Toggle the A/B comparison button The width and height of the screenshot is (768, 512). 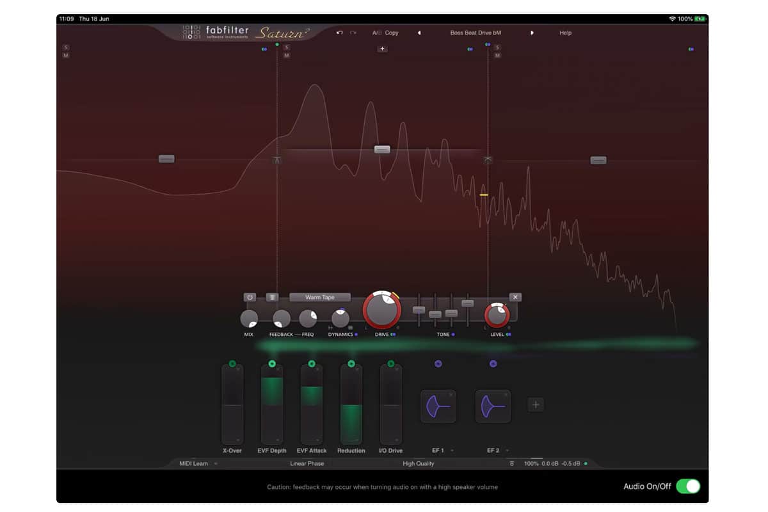377,33
